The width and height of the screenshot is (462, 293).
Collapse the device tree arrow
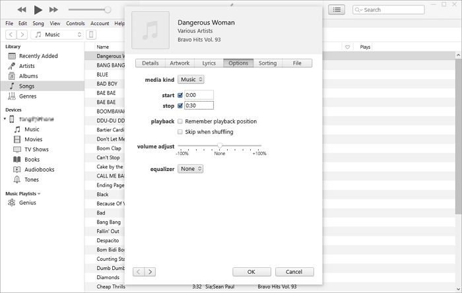5,119
